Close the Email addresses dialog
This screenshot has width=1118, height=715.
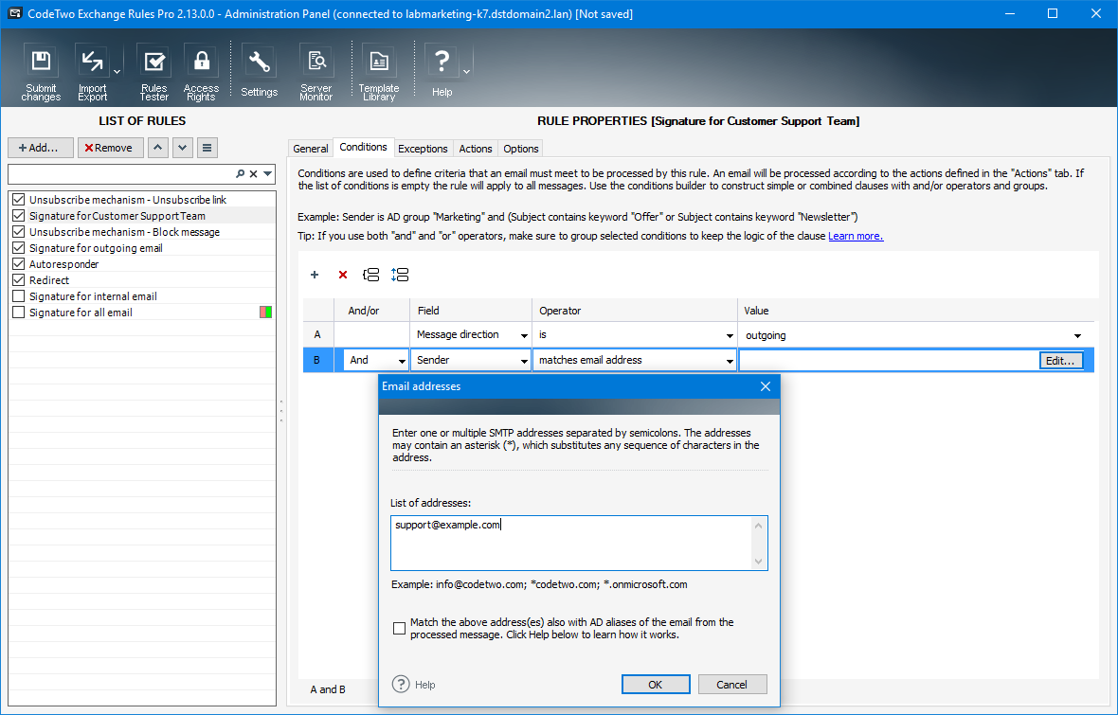point(765,386)
